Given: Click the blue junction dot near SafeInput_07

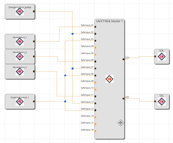Looking at the screenshot, I should coord(72,68).
